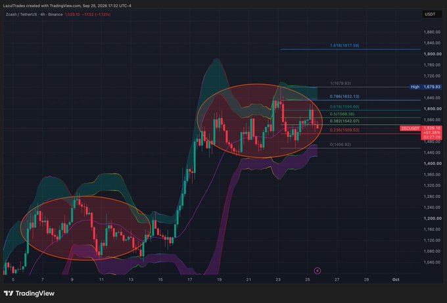Click the 1,120.00 price axis label
The image size is (447, 303).
(x=433, y=241)
